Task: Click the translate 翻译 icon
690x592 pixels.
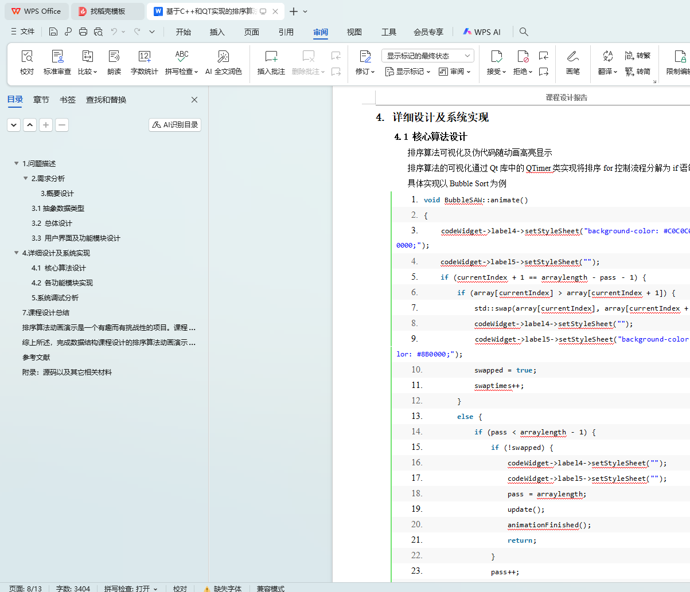Action: coord(607,56)
